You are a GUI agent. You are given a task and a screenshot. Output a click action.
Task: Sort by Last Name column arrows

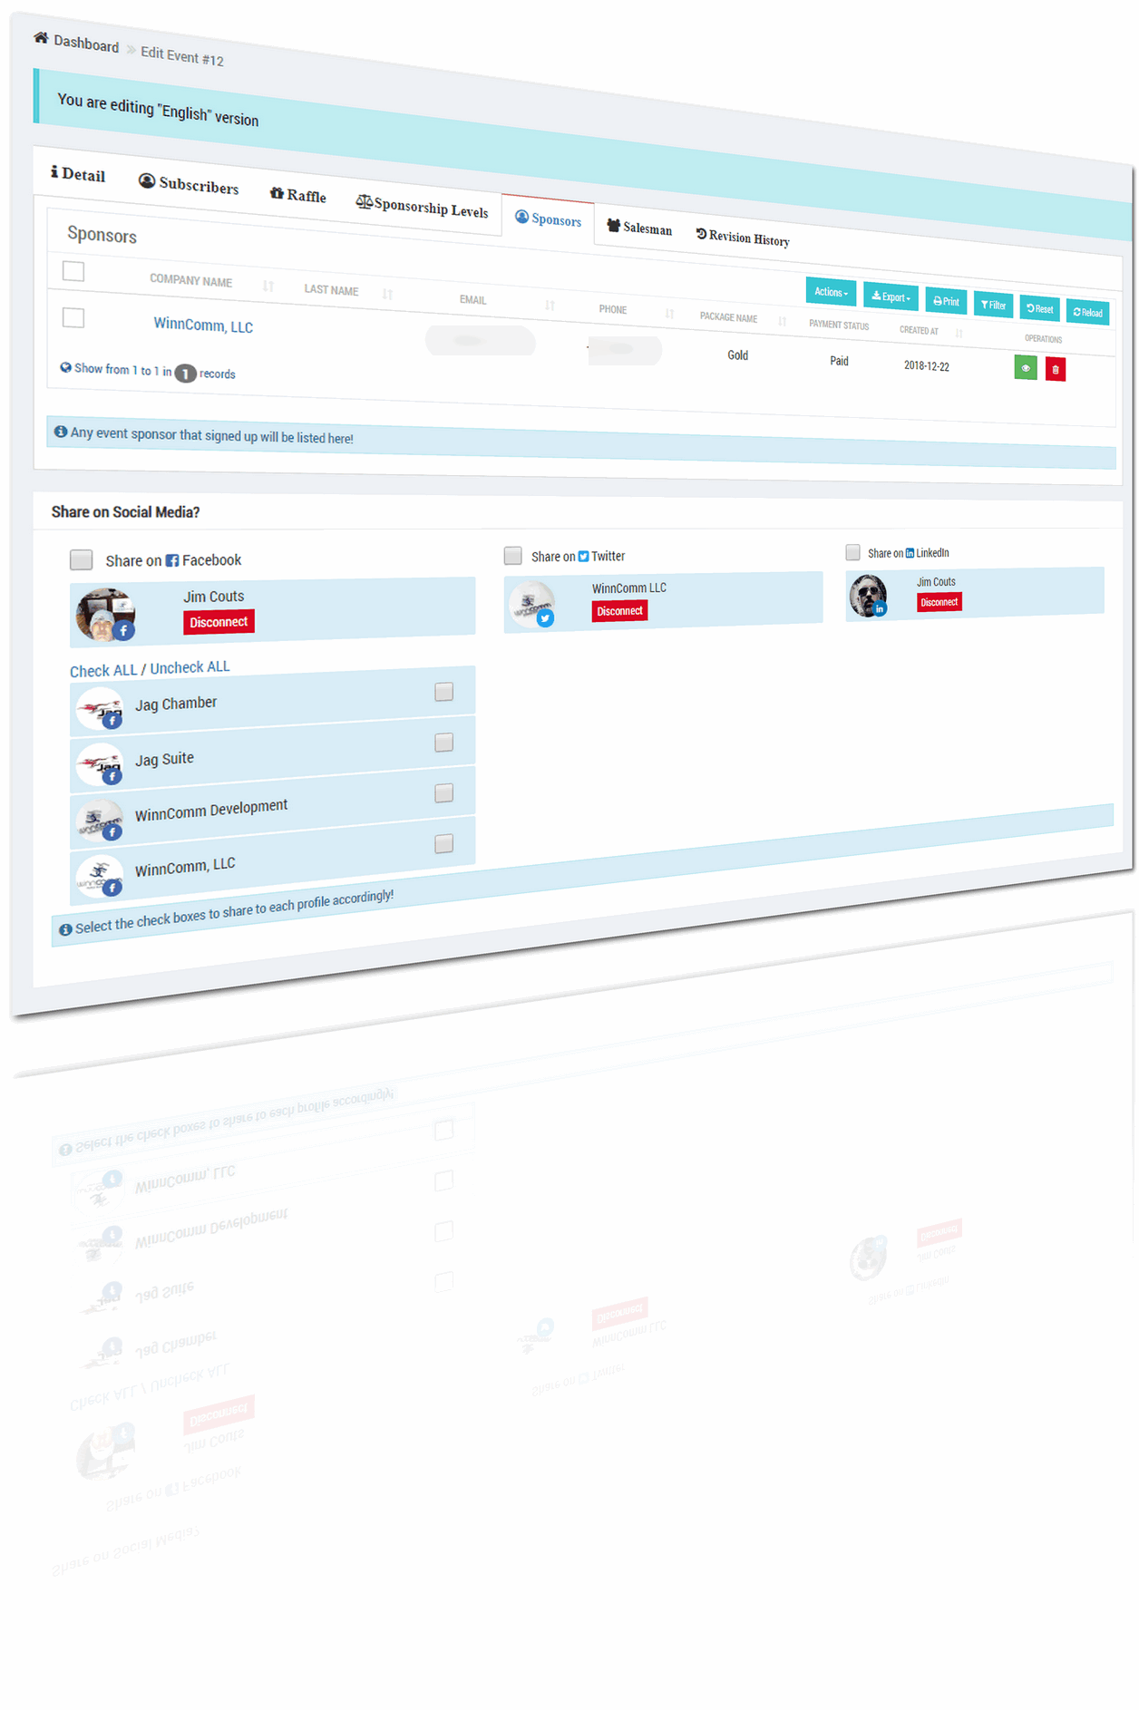coord(387,294)
